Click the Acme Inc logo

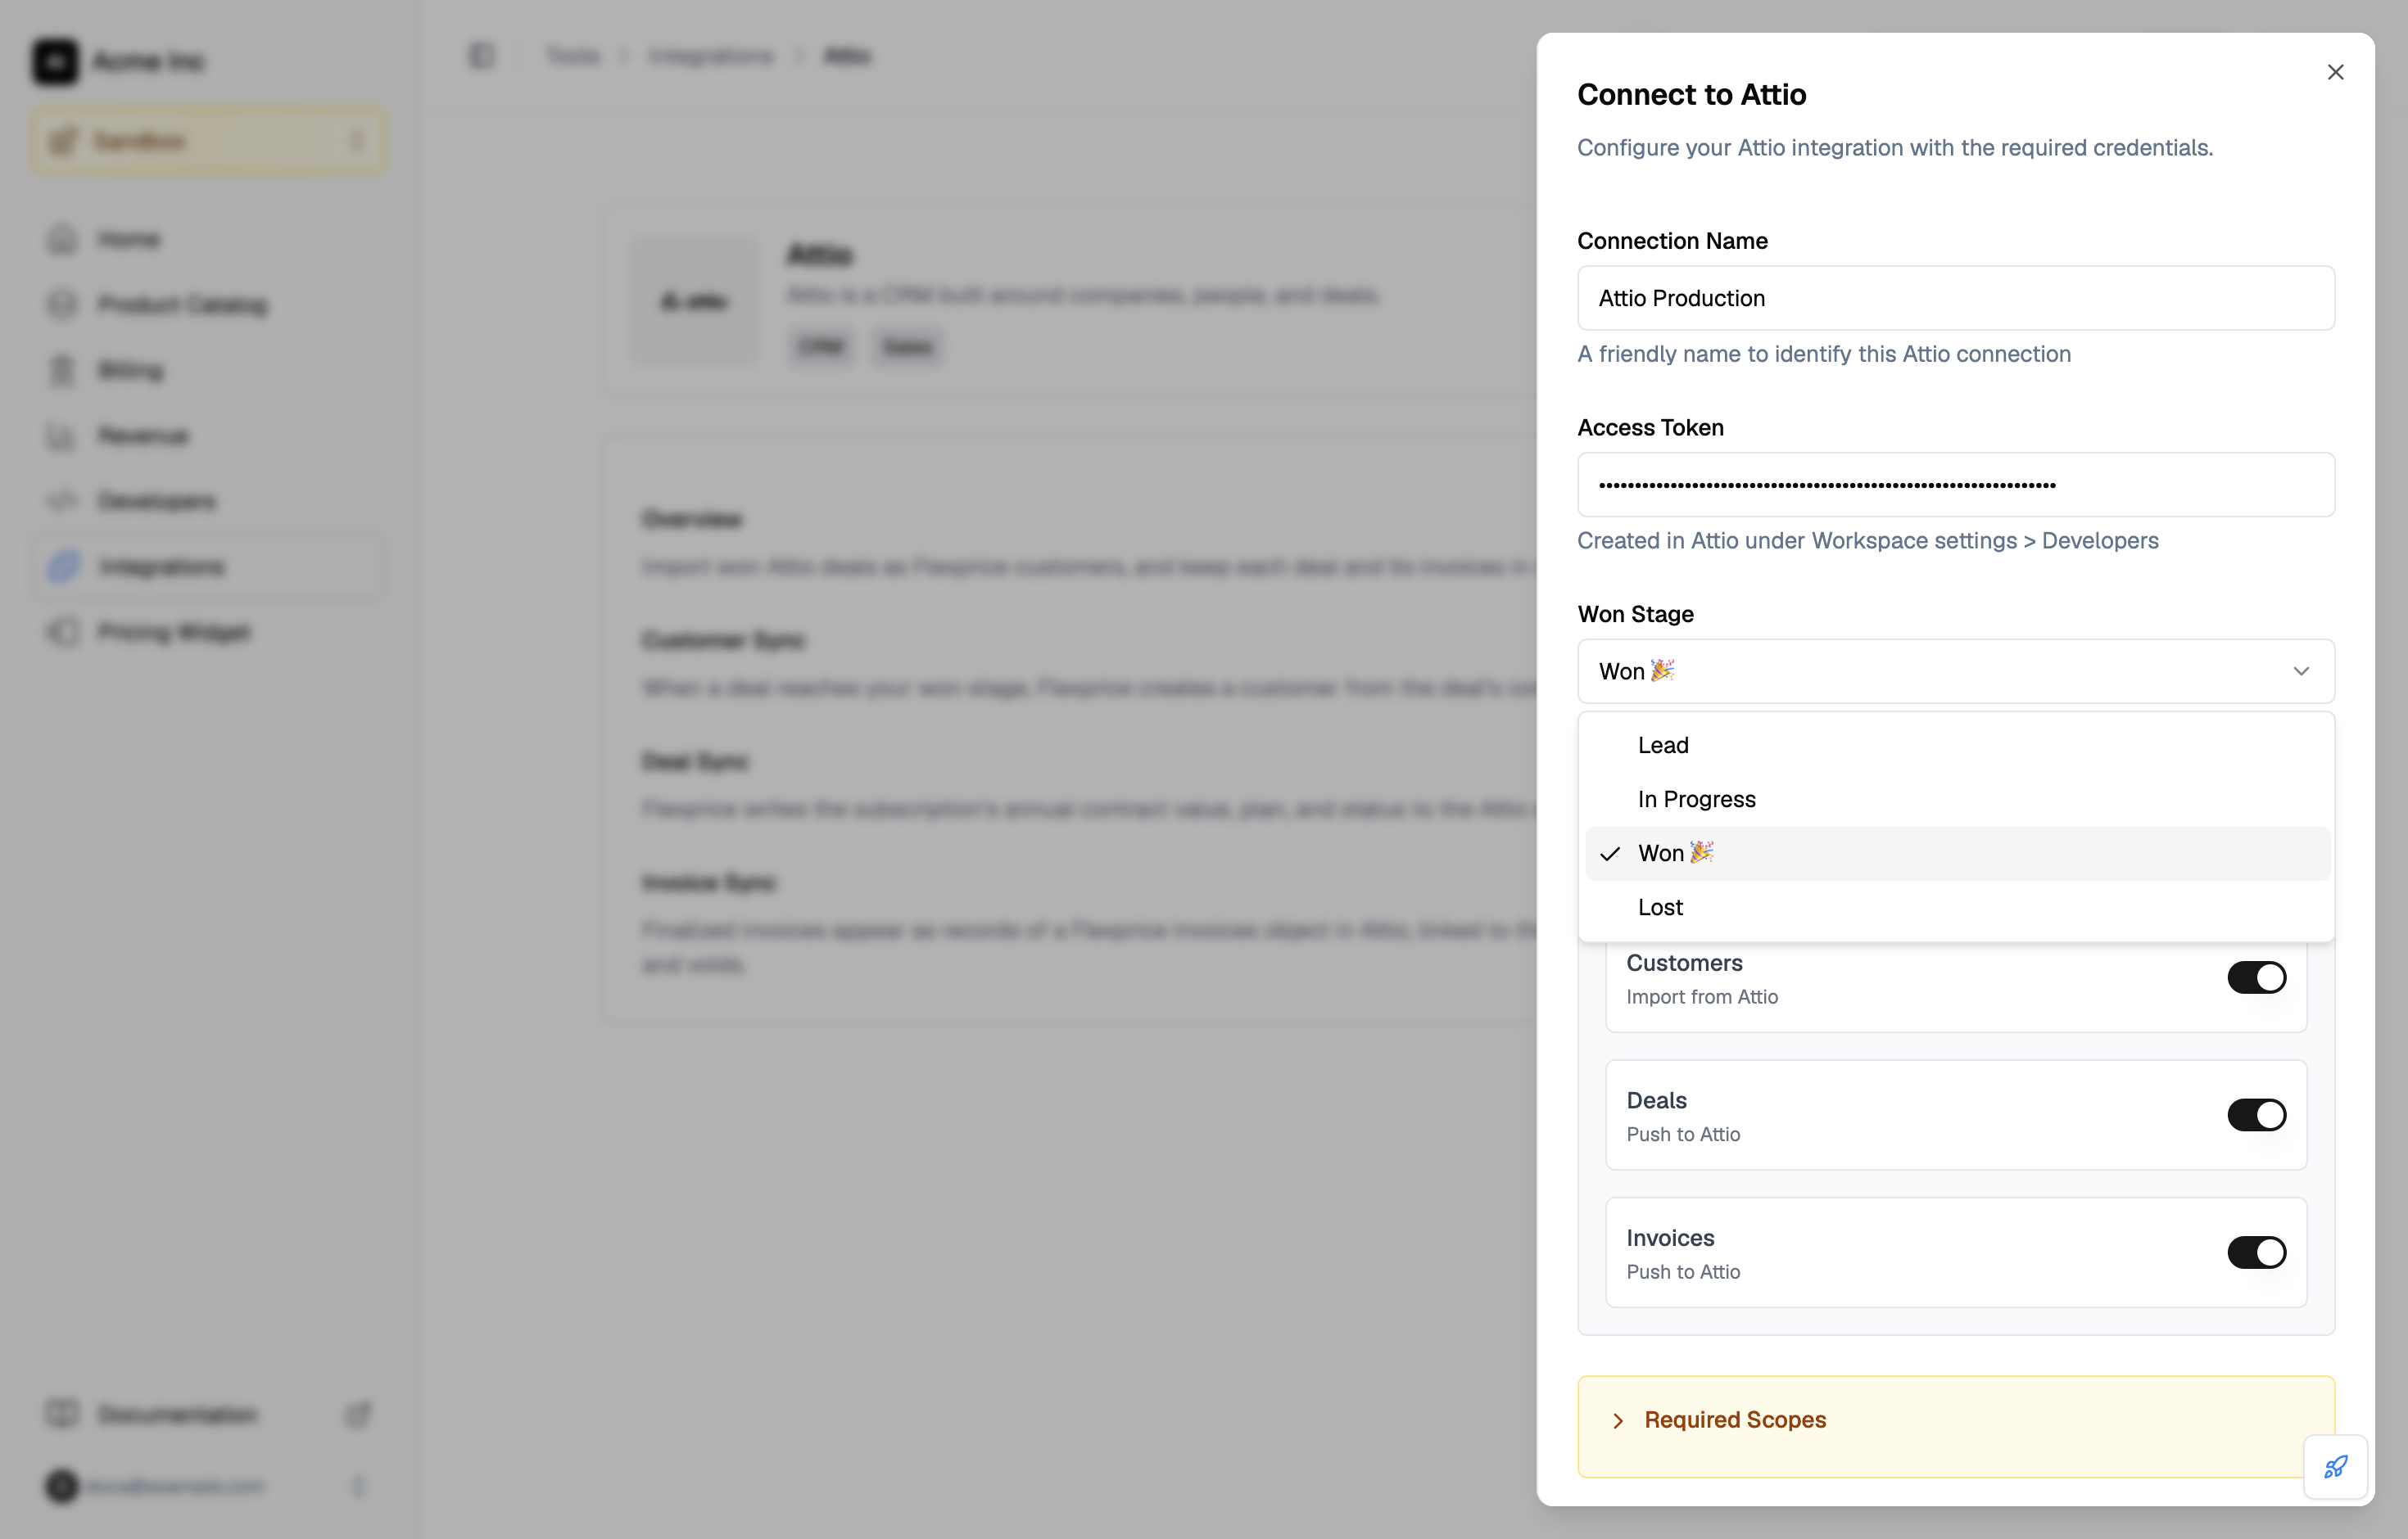[55, 61]
